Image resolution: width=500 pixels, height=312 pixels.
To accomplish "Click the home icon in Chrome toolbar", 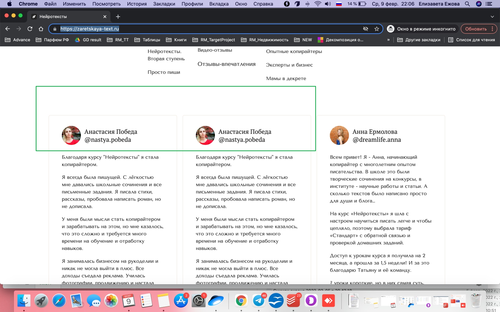I will [41, 29].
